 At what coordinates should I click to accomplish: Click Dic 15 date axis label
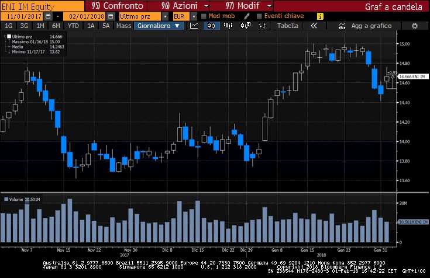pyautogui.click(x=198, y=250)
